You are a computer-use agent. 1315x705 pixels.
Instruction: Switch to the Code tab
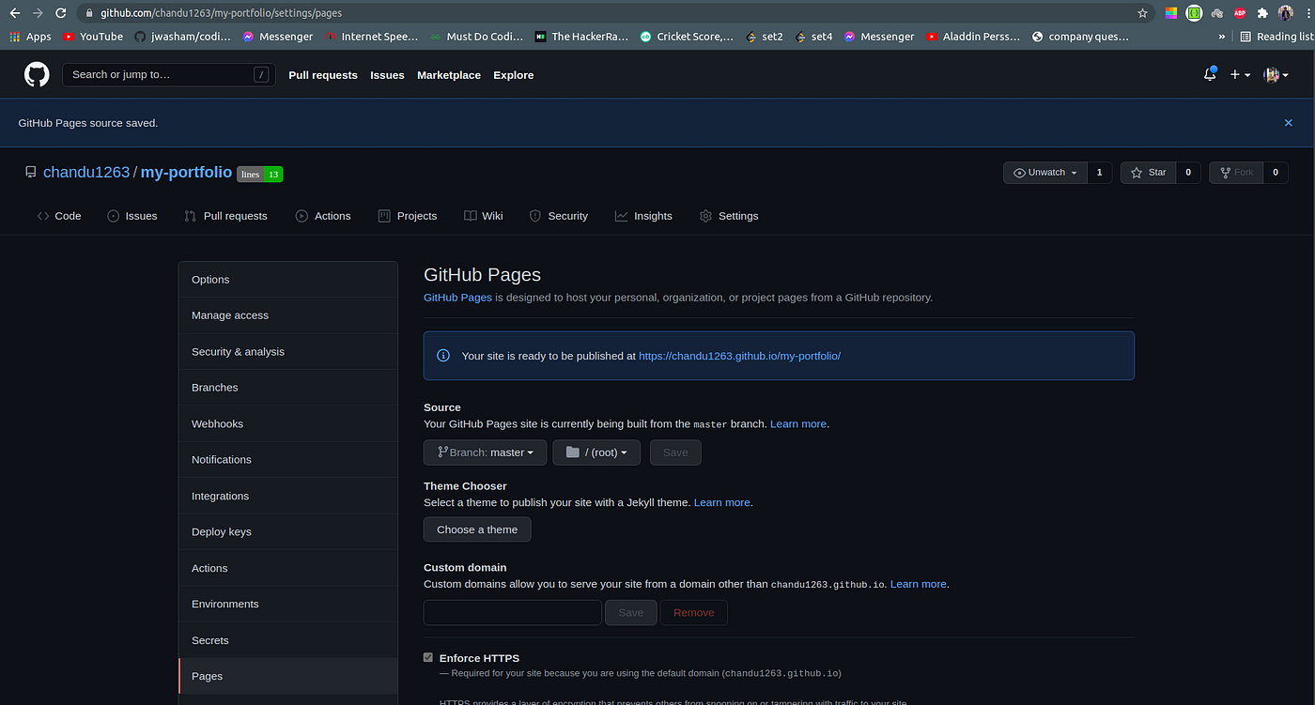tap(59, 216)
